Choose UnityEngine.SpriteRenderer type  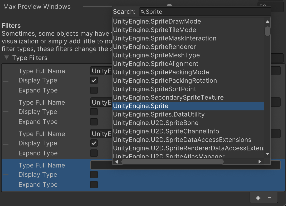pyautogui.click(x=188, y=47)
